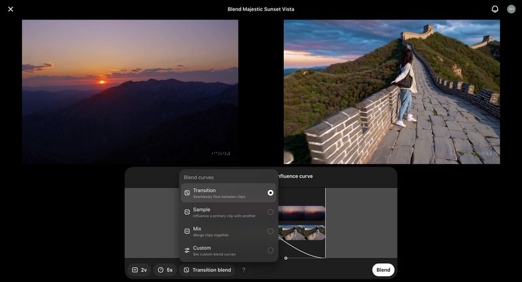Click the Transition curve icon

click(187, 193)
